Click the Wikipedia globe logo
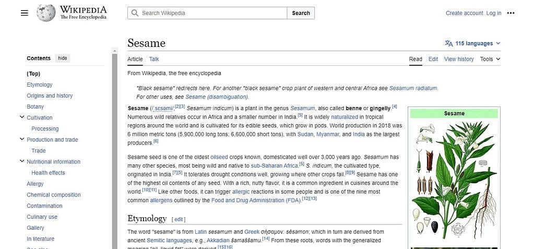 46,13
